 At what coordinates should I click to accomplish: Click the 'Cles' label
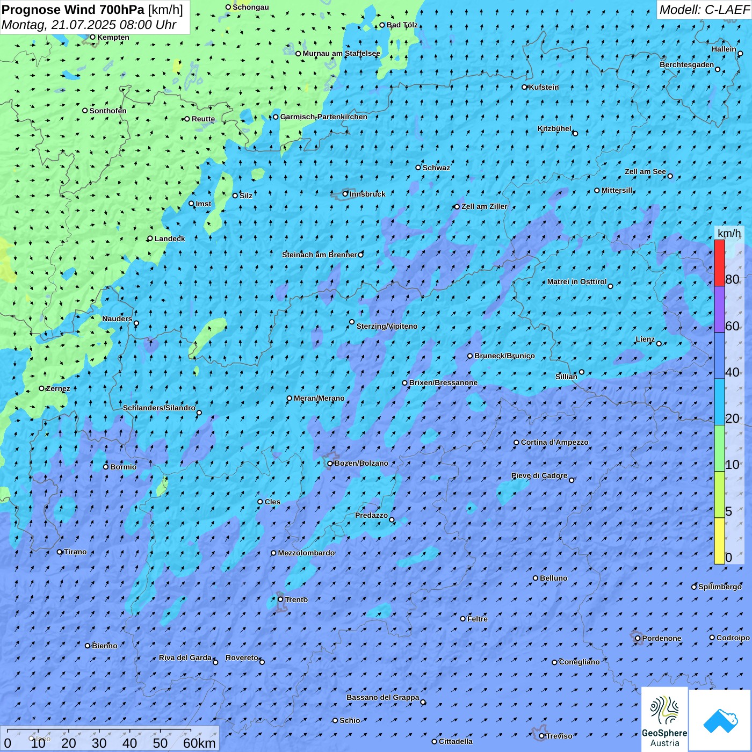click(x=272, y=502)
